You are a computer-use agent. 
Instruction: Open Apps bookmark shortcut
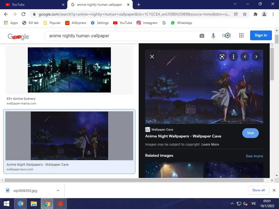coord(11,23)
